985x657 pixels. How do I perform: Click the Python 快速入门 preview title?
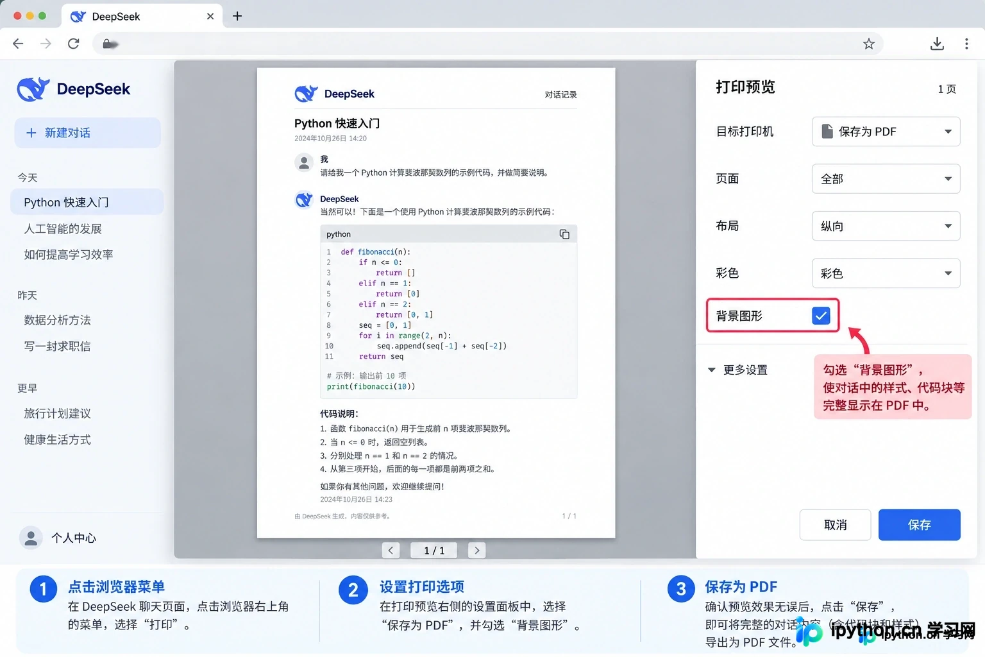337,123
